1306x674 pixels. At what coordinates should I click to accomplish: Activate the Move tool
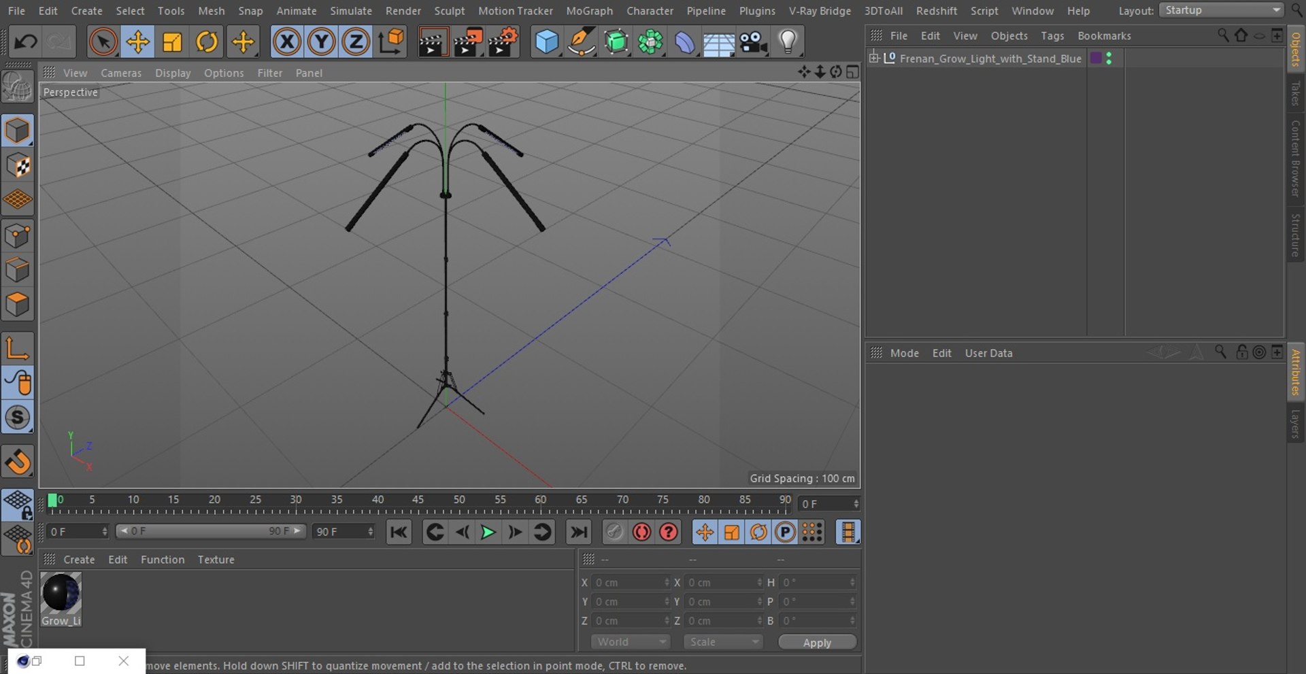coord(137,42)
